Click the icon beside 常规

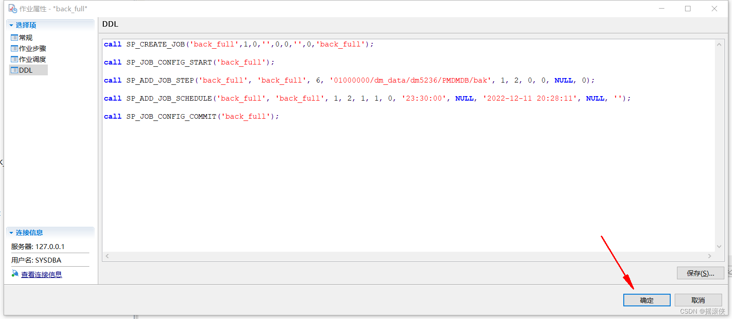coord(14,37)
